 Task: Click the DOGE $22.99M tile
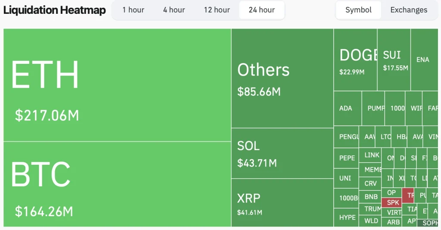pos(355,60)
